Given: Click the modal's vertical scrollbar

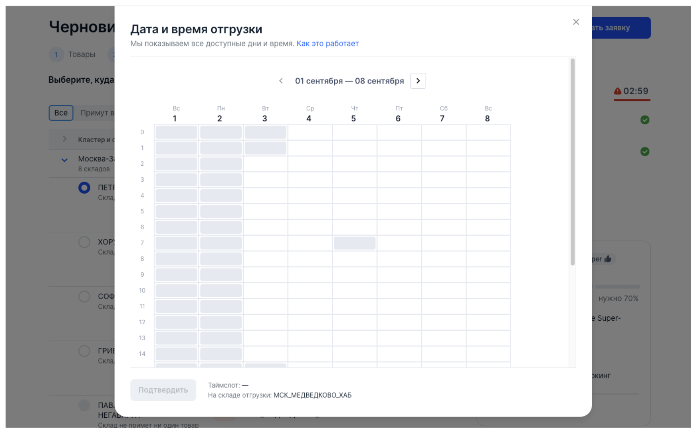Looking at the screenshot, I should point(572,162).
